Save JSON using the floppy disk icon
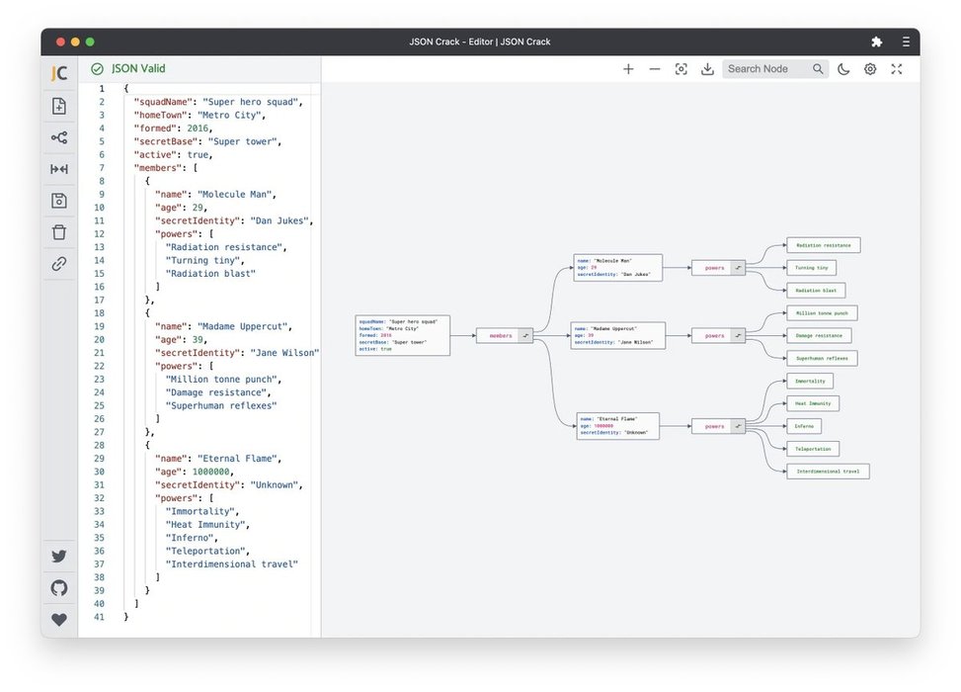 pos(59,201)
